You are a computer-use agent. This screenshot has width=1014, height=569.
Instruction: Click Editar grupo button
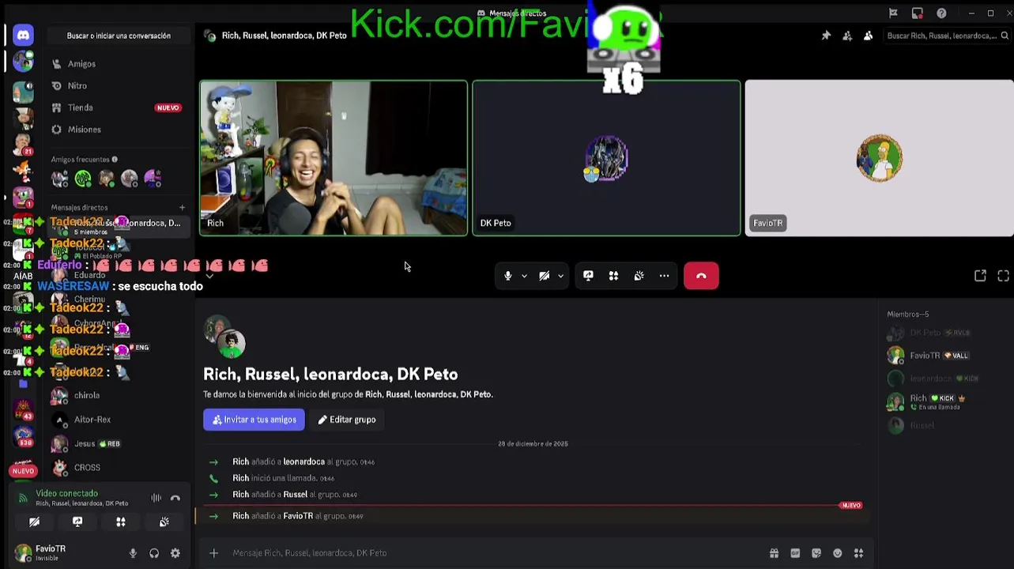pos(347,420)
